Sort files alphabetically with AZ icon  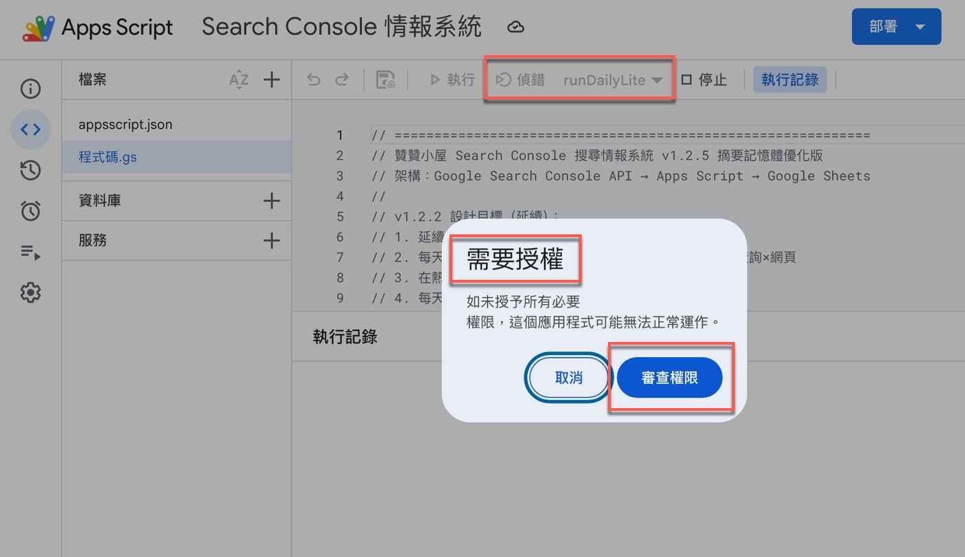click(238, 80)
